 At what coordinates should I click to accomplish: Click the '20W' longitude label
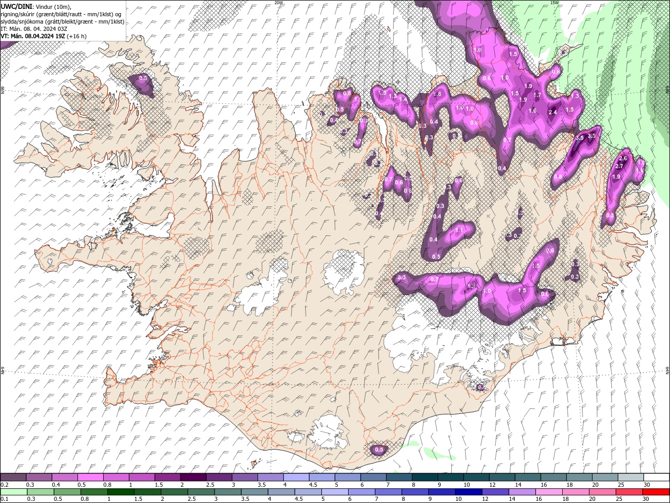(x=278, y=3)
